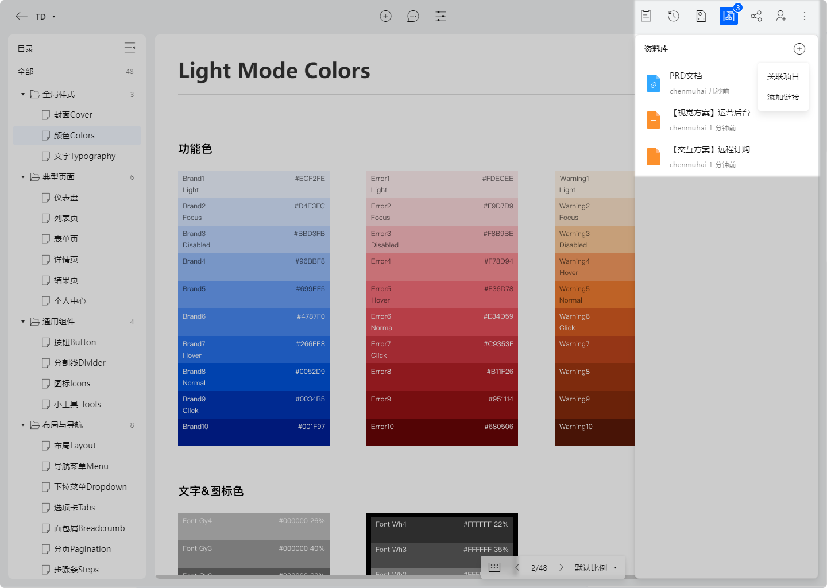Open the version history clock icon
This screenshot has height=588, width=827.
[674, 16]
